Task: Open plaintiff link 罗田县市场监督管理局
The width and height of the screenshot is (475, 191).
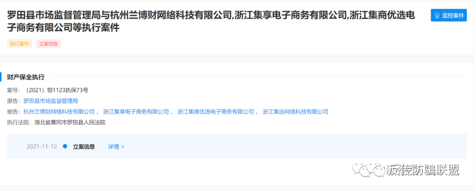Action: (x=51, y=101)
